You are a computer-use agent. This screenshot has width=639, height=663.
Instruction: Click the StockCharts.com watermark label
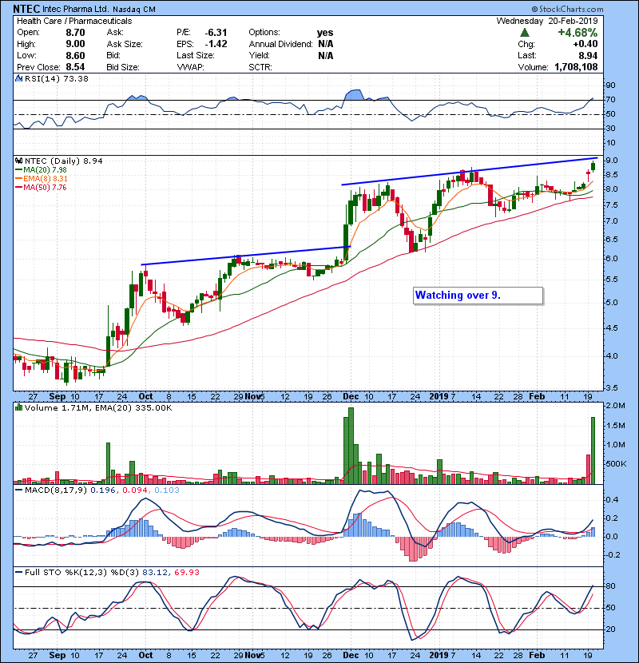coord(568,9)
